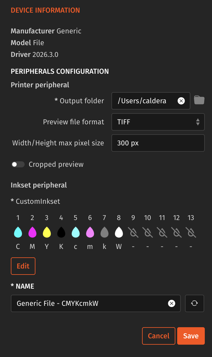Click the Printer peripheral section header
This screenshot has height=357, width=212.
coord(40,85)
